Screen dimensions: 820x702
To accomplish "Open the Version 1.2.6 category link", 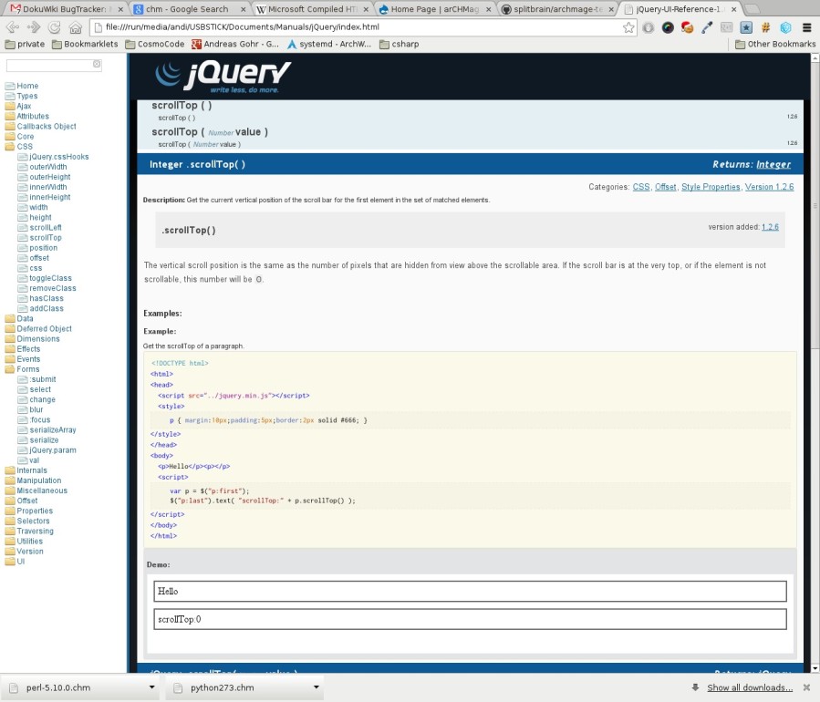I will [769, 187].
